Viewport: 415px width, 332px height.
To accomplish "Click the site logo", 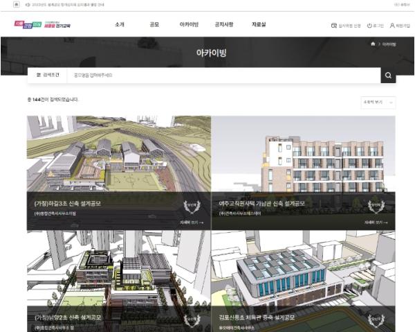I will coord(46,25).
